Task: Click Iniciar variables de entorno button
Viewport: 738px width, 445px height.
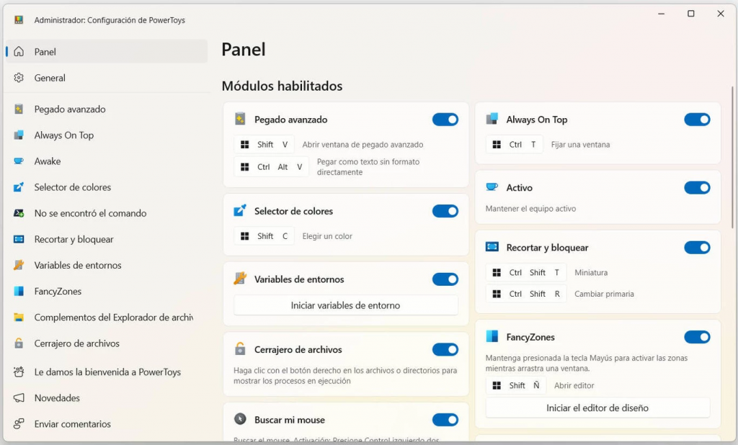Action: [345, 305]
